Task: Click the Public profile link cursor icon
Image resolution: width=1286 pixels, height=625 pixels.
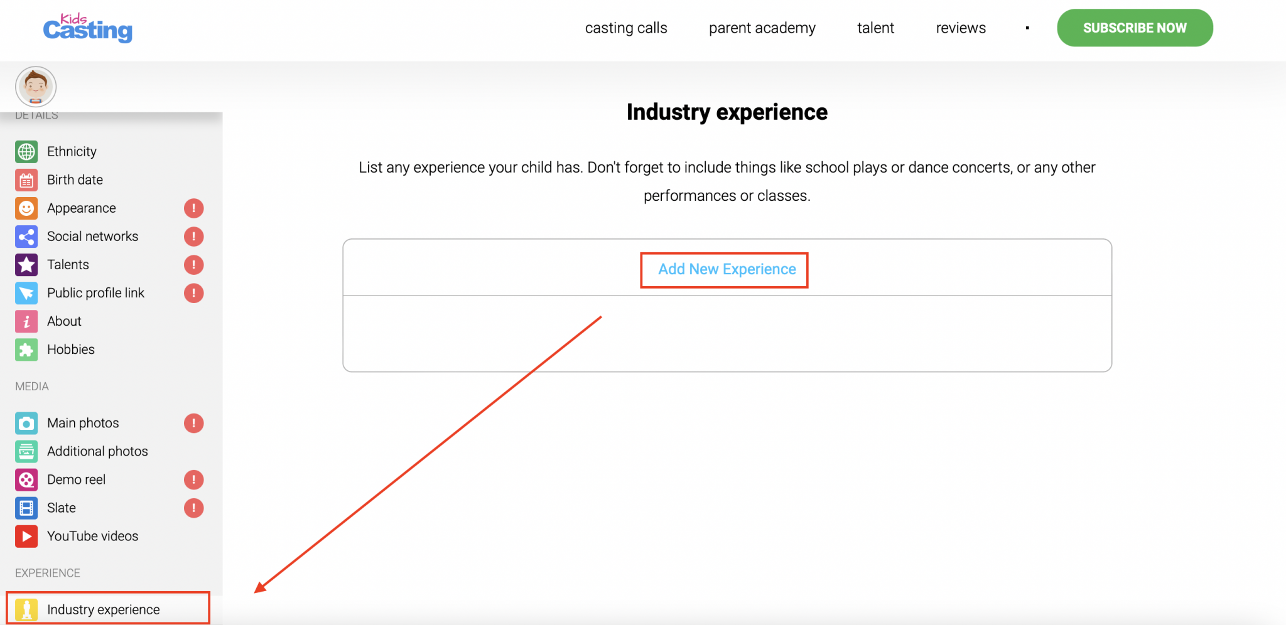Action: click(26, 293)
